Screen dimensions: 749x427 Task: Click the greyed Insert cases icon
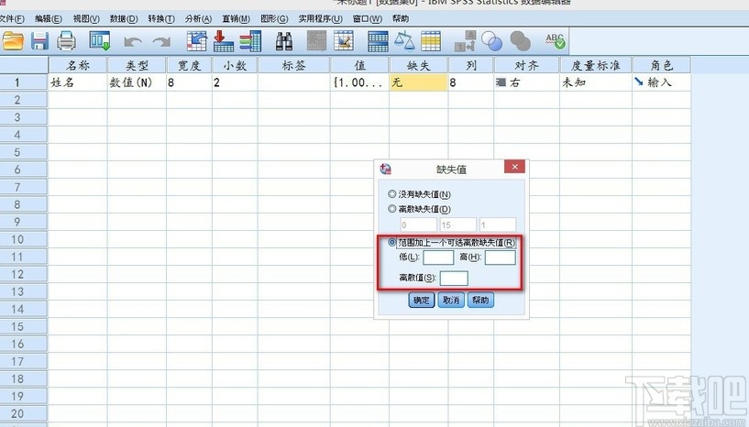(316, 41)
